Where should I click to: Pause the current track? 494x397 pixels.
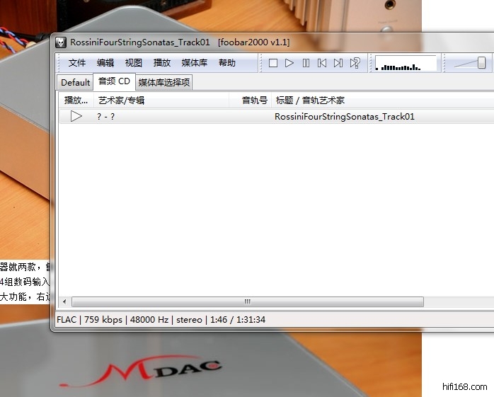(306, 63)
